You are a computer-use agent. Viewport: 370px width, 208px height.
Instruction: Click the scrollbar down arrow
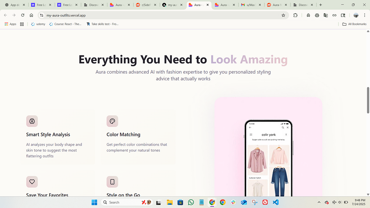368,194
